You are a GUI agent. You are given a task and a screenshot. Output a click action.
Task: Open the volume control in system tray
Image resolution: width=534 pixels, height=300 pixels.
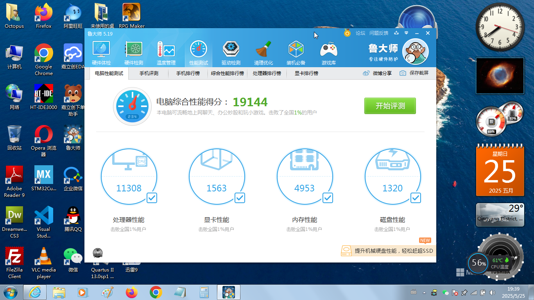492,293
